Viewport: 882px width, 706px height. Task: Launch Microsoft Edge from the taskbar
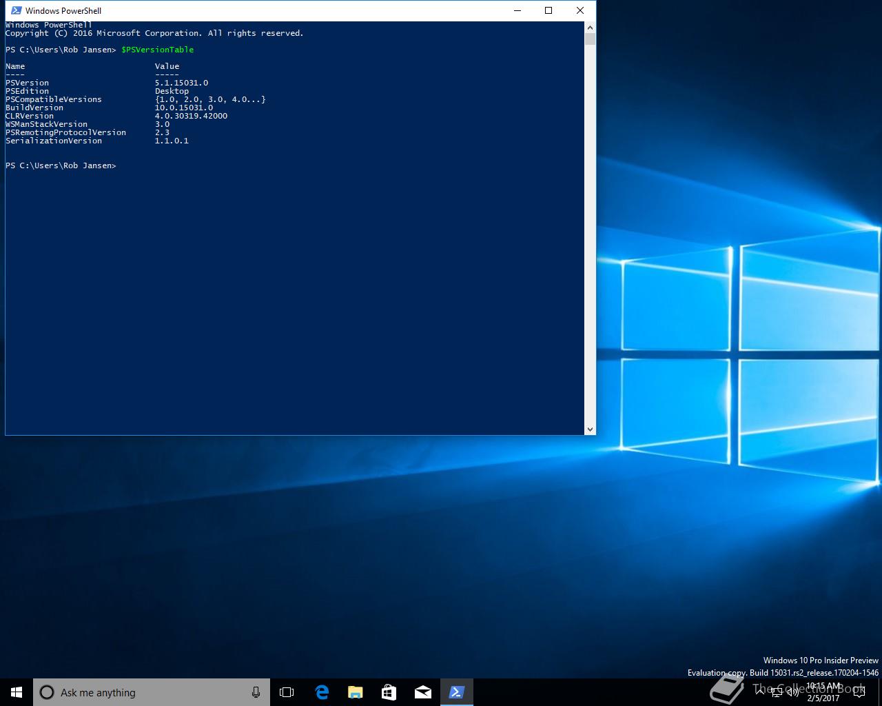pyautogui.click(x=322, y=692)
